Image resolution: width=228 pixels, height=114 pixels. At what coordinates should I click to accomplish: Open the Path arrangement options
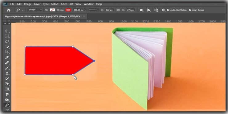tap(156, 10)
